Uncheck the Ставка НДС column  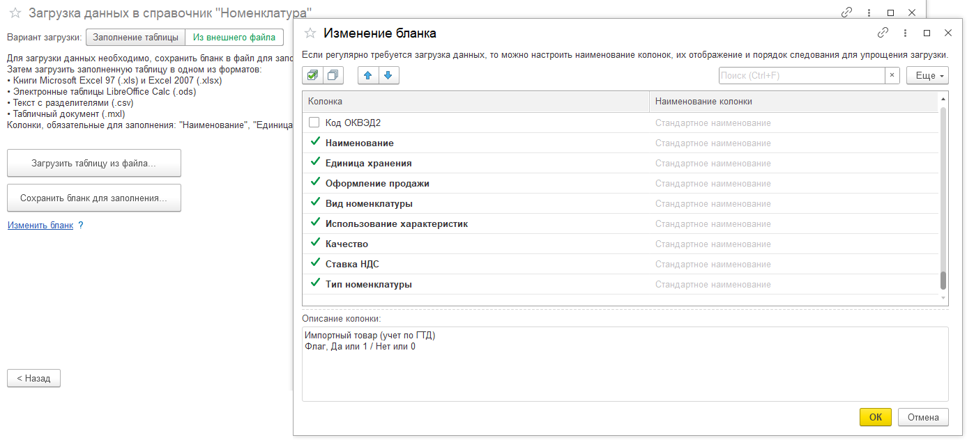[x=315, y=264]
